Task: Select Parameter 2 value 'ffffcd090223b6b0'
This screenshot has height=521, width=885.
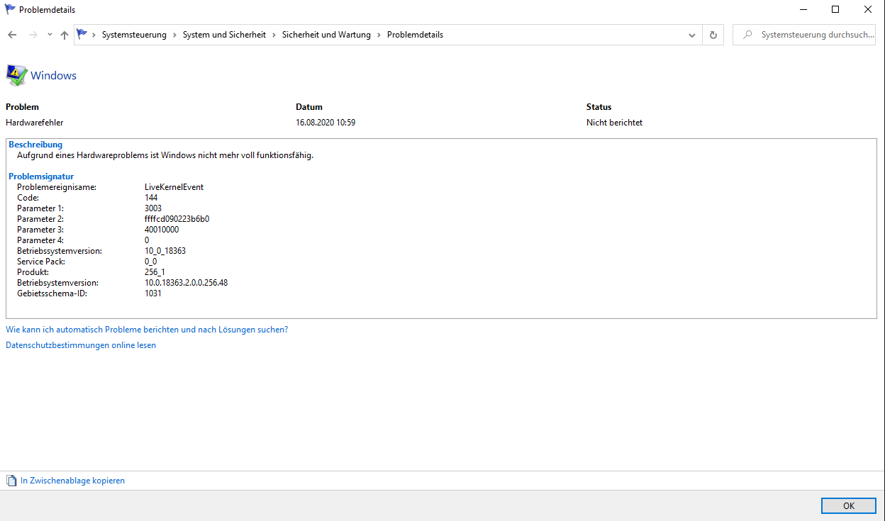Action: pyautogui.click(x=177, y=219)
